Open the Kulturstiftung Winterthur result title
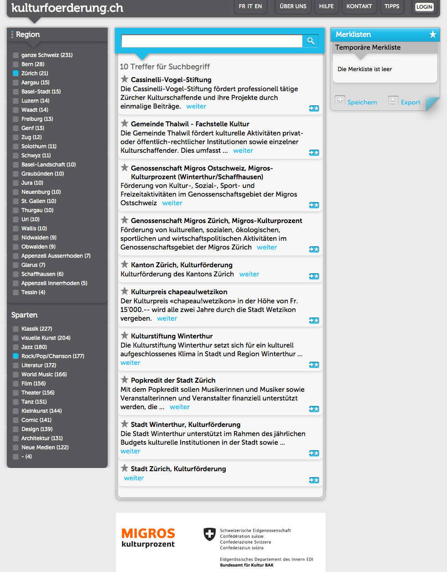Screen dimensions: 447x572 (172, 336)
